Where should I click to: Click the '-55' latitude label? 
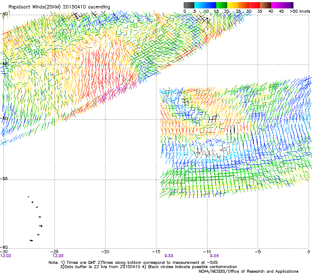(x=4, y=179)
